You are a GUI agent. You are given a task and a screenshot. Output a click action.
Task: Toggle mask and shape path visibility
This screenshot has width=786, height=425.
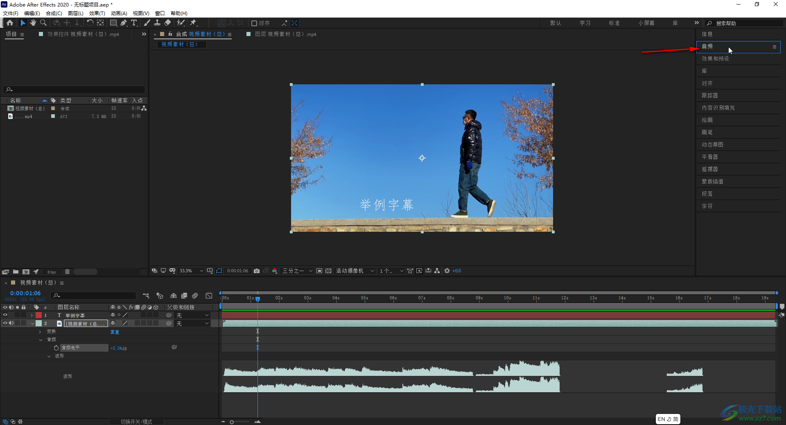point(219,271)
